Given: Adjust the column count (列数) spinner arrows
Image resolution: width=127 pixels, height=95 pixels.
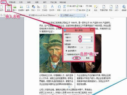Looking at the screenshot, I should (92, 37).
